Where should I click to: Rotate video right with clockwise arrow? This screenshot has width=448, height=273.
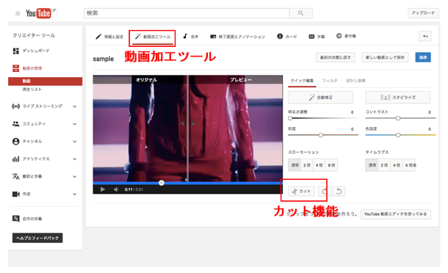coord(325,191)
